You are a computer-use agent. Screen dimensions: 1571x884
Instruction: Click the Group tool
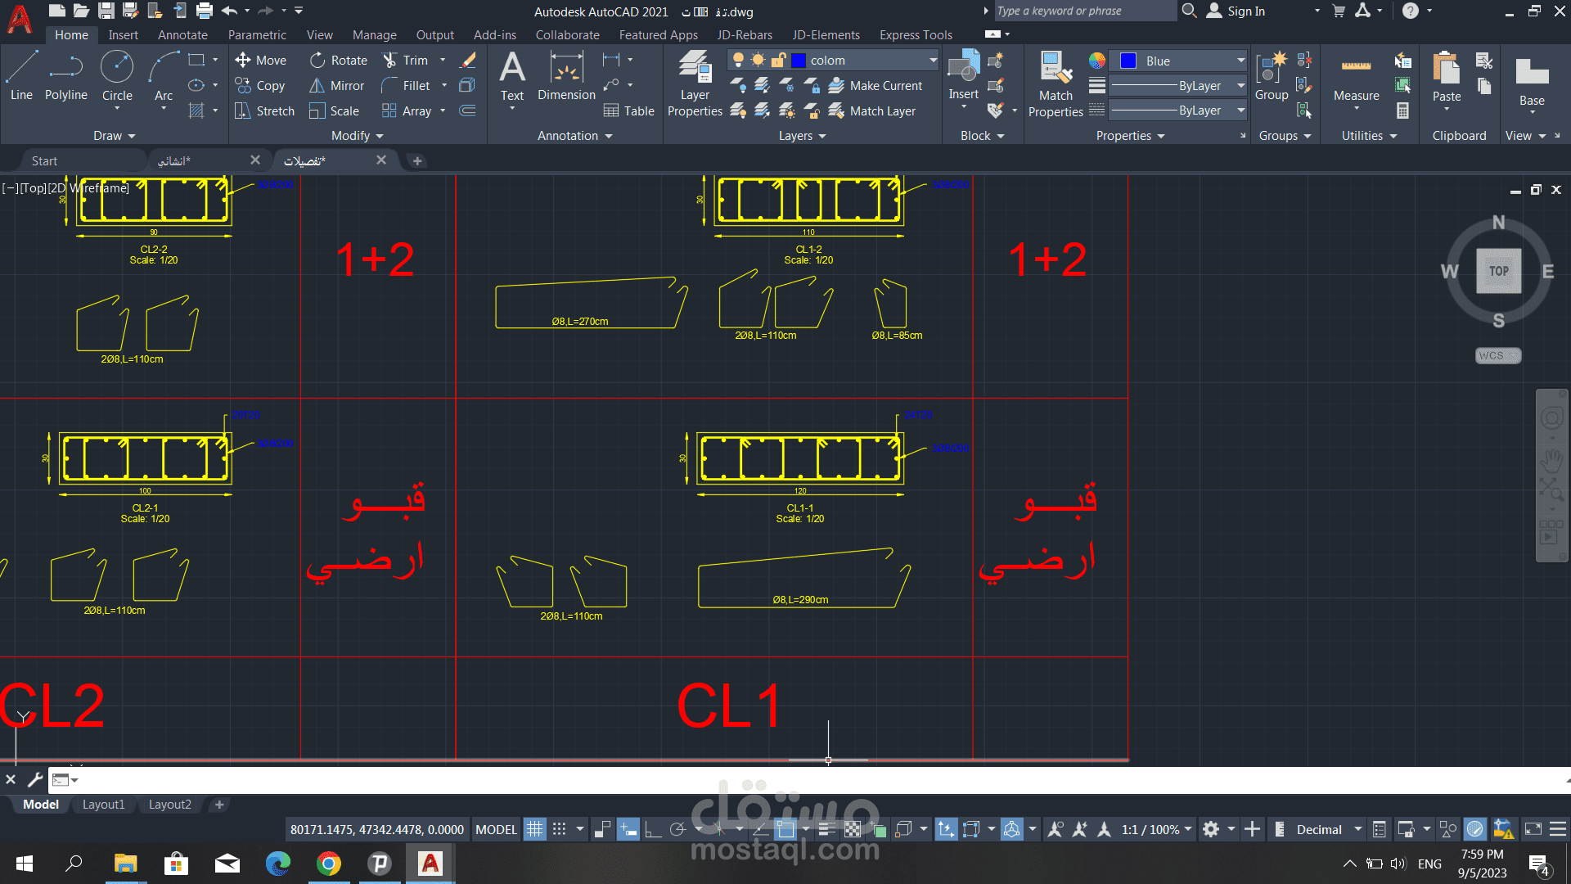(x=1272, y=75)
